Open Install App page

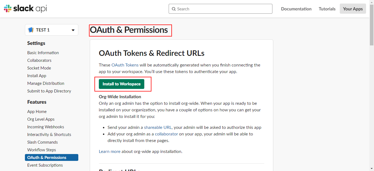[x=37, y=76]
